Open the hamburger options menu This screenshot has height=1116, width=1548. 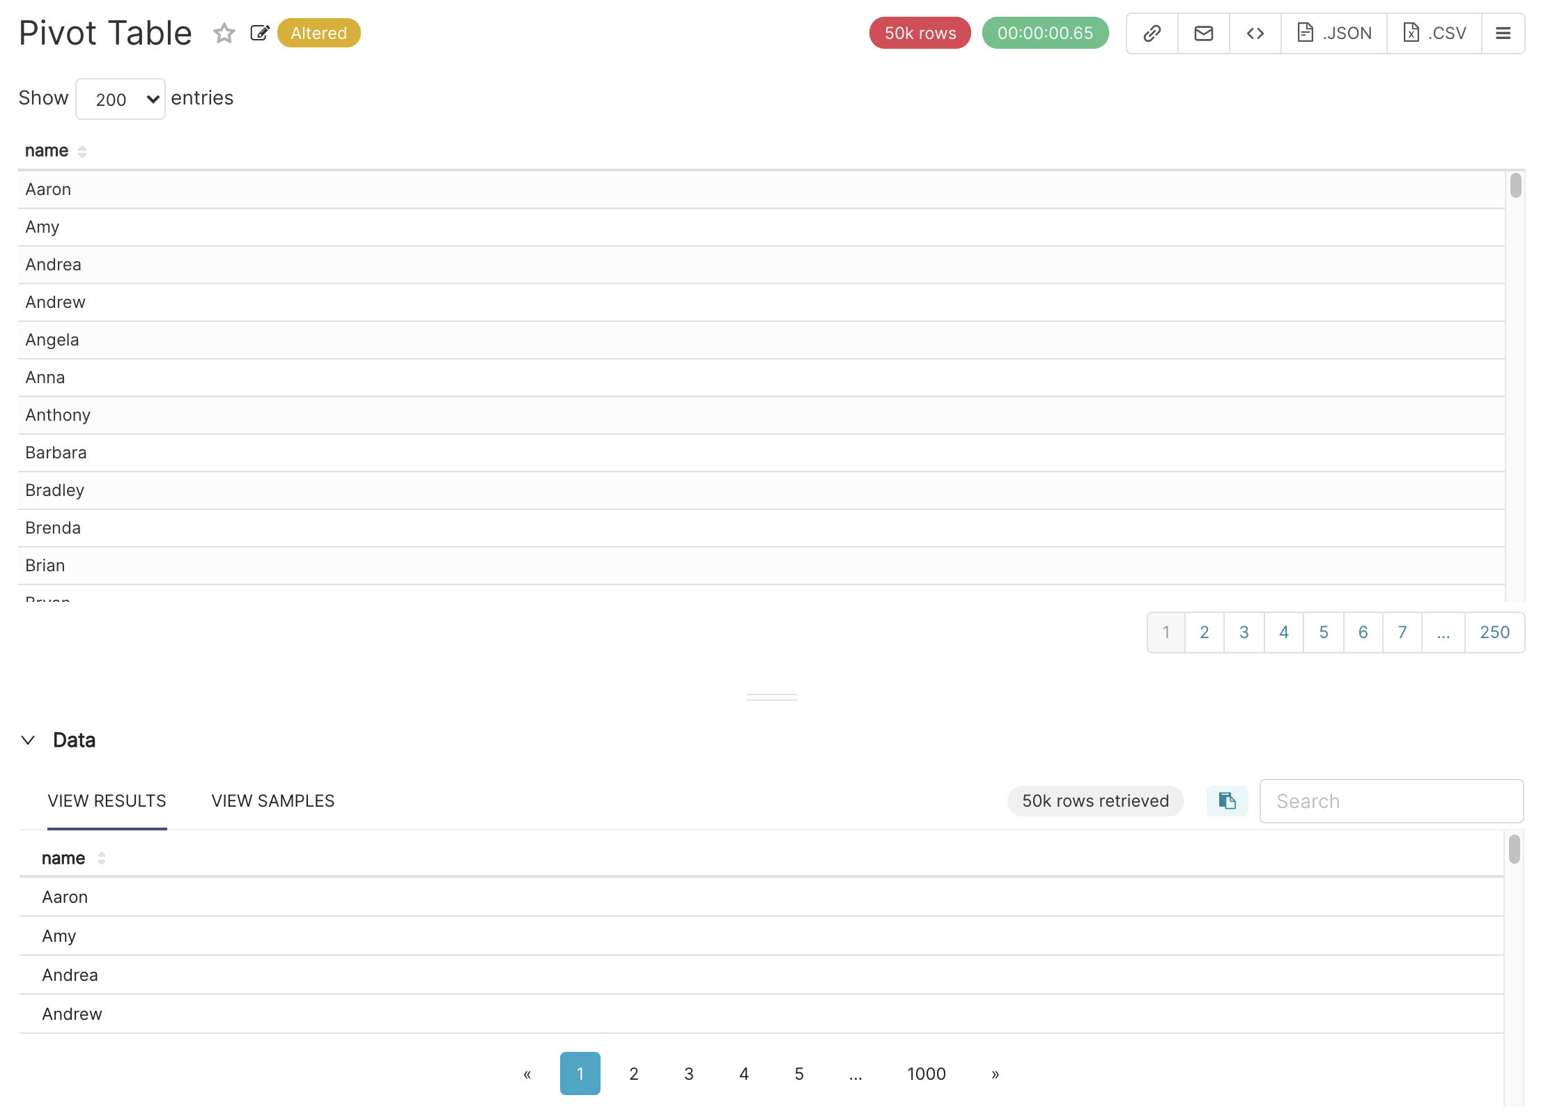(x=1503, y=33)
